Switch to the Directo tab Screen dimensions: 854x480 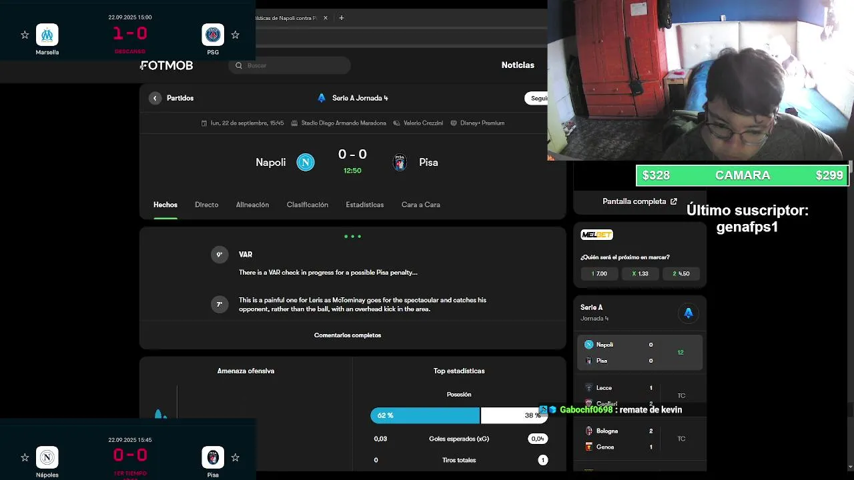(207, 205)
